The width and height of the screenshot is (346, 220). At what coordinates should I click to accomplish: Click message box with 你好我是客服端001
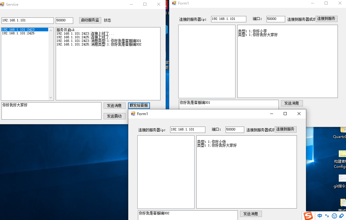click(x=229, y=105)
